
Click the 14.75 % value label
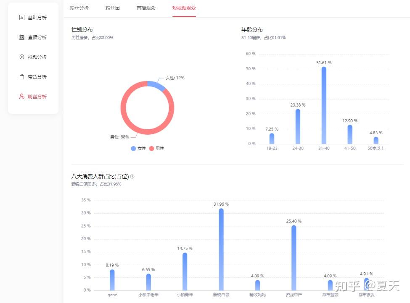185,248
